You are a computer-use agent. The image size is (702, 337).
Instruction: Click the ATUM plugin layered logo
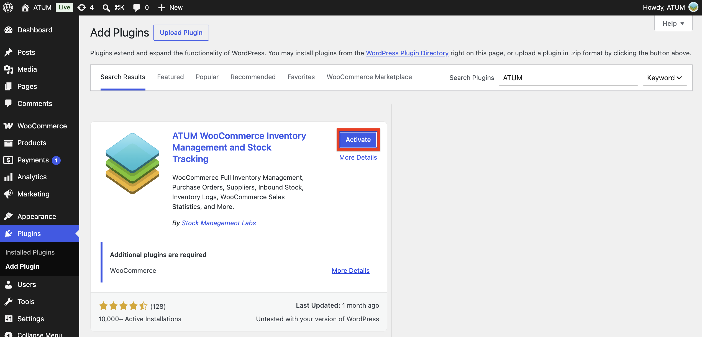tap(132, 163)
